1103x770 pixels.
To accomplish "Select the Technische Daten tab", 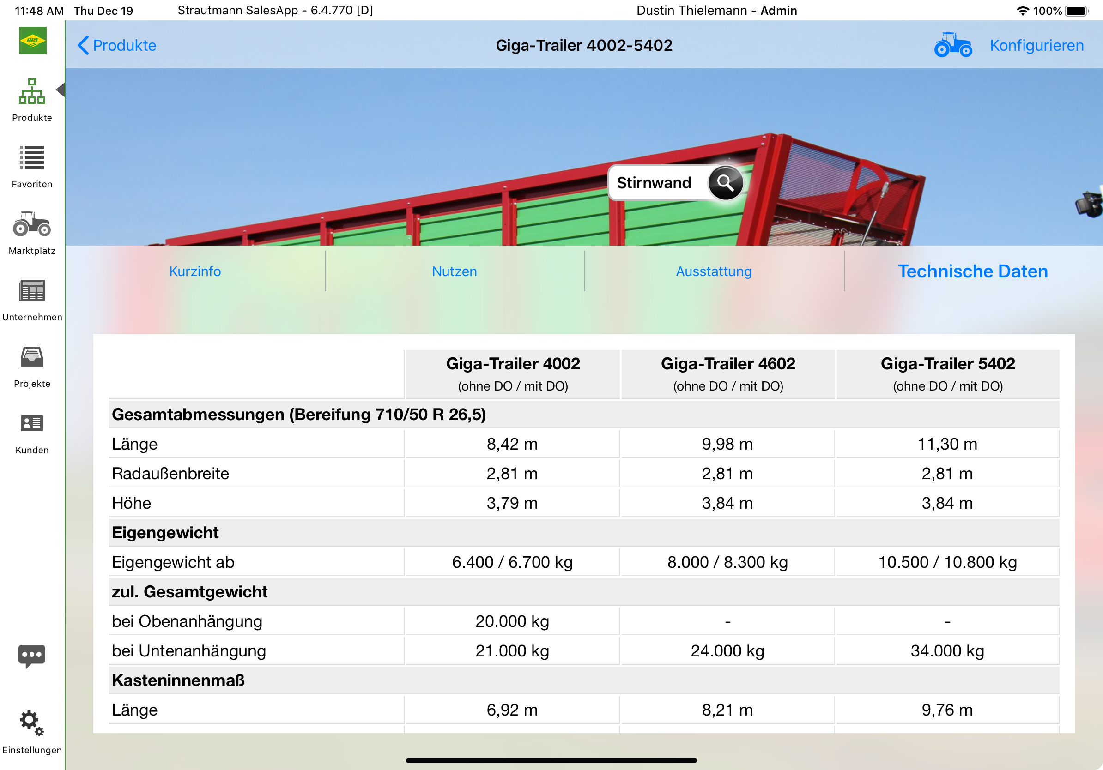I will (973, 271).
